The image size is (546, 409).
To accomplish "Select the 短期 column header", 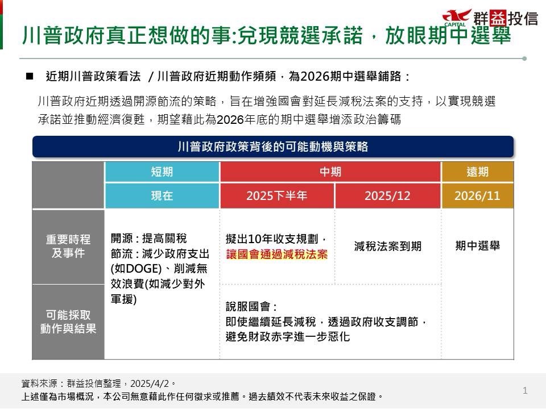I will pos(162,172).
